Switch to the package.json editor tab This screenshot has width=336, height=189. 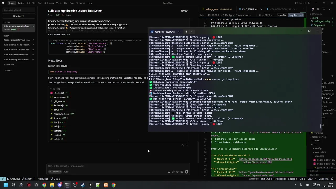[218, 9]
